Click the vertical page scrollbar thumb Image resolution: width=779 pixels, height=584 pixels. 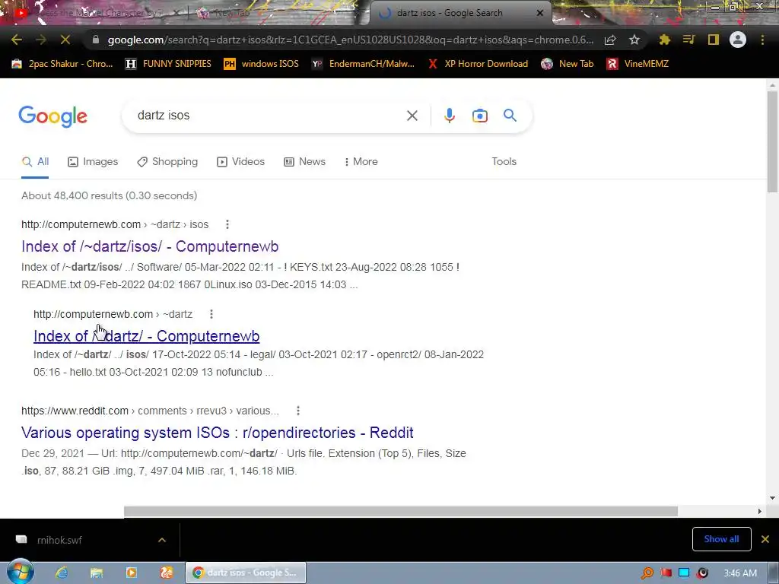coord(772,141)
